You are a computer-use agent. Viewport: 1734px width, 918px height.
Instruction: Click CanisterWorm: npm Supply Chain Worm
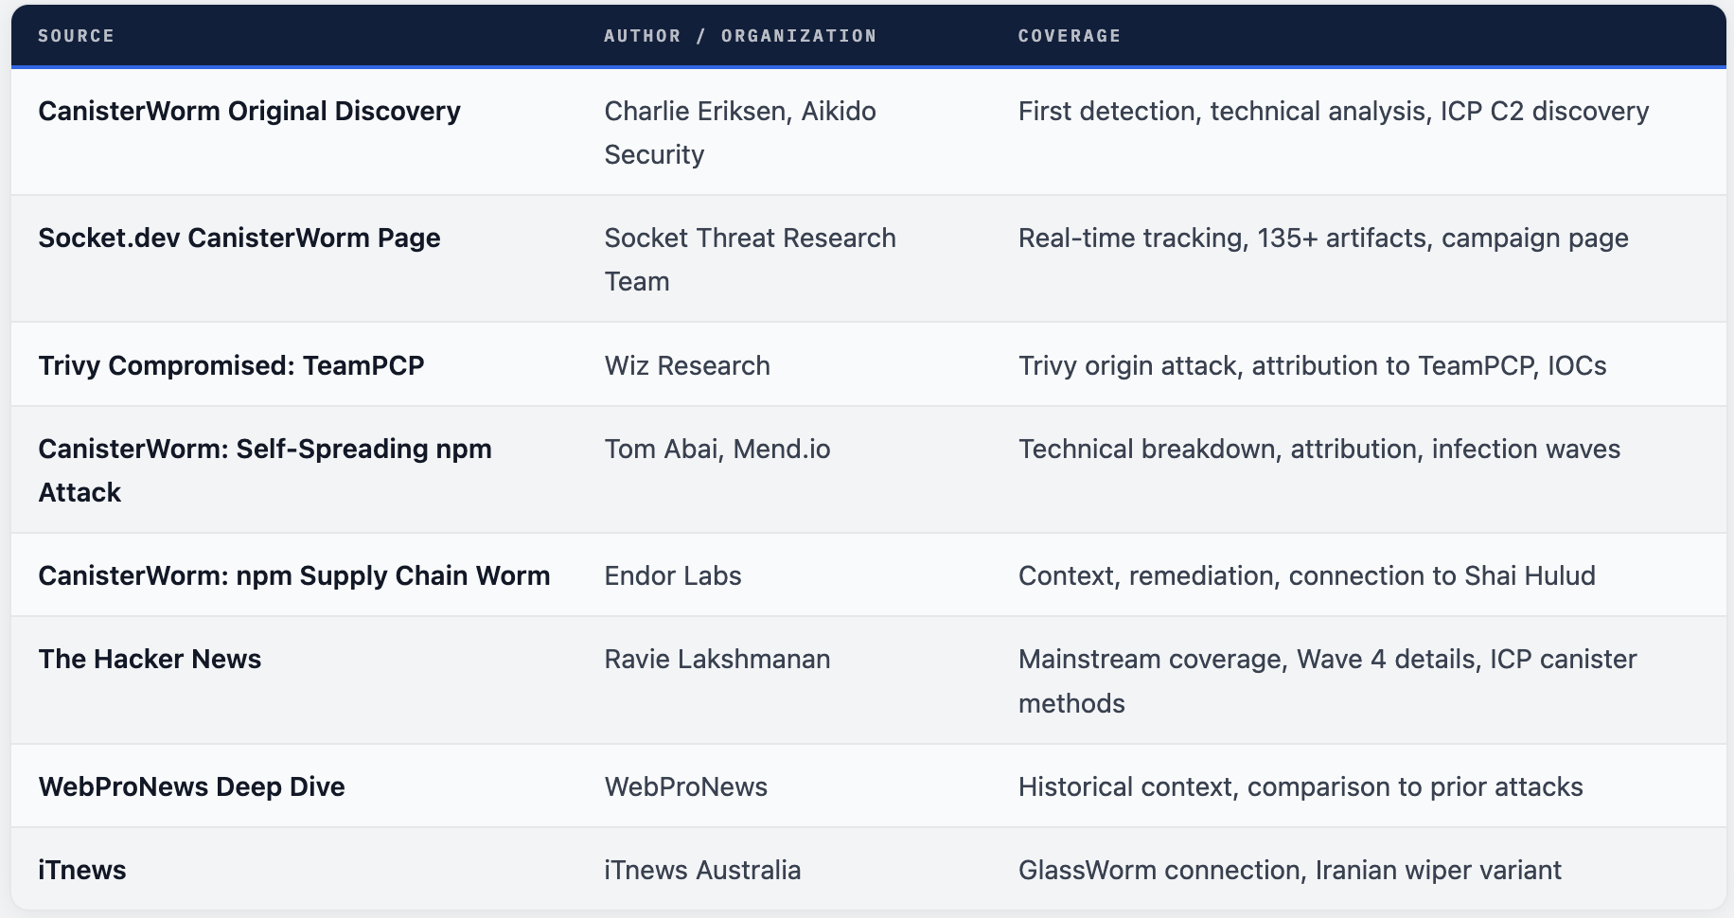[293, 576]
